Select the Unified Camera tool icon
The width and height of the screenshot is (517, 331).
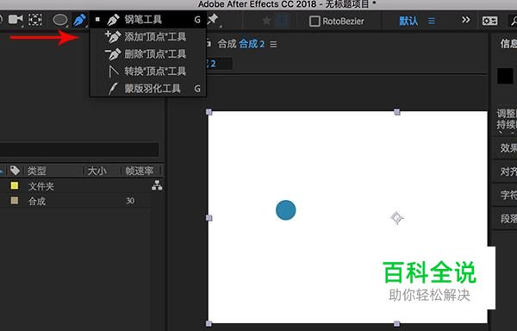click(16, 20)
